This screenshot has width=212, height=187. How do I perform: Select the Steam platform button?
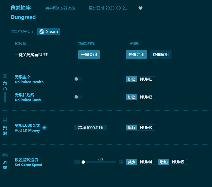click(48, 31)
